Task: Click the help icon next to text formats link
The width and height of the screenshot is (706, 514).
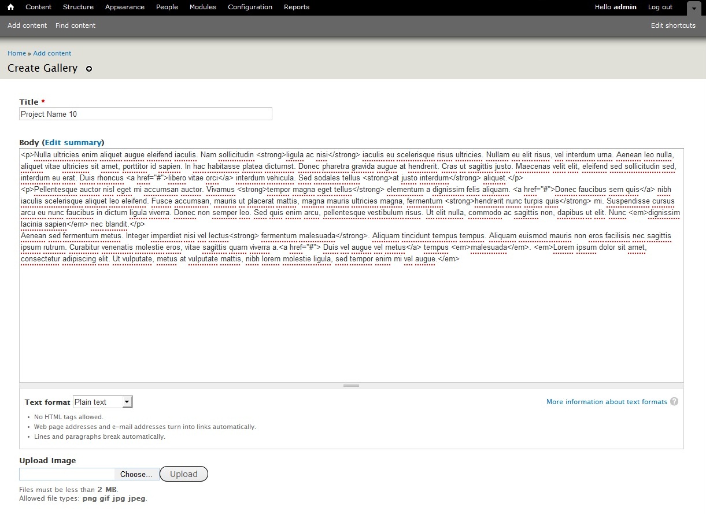Action: 674,402
